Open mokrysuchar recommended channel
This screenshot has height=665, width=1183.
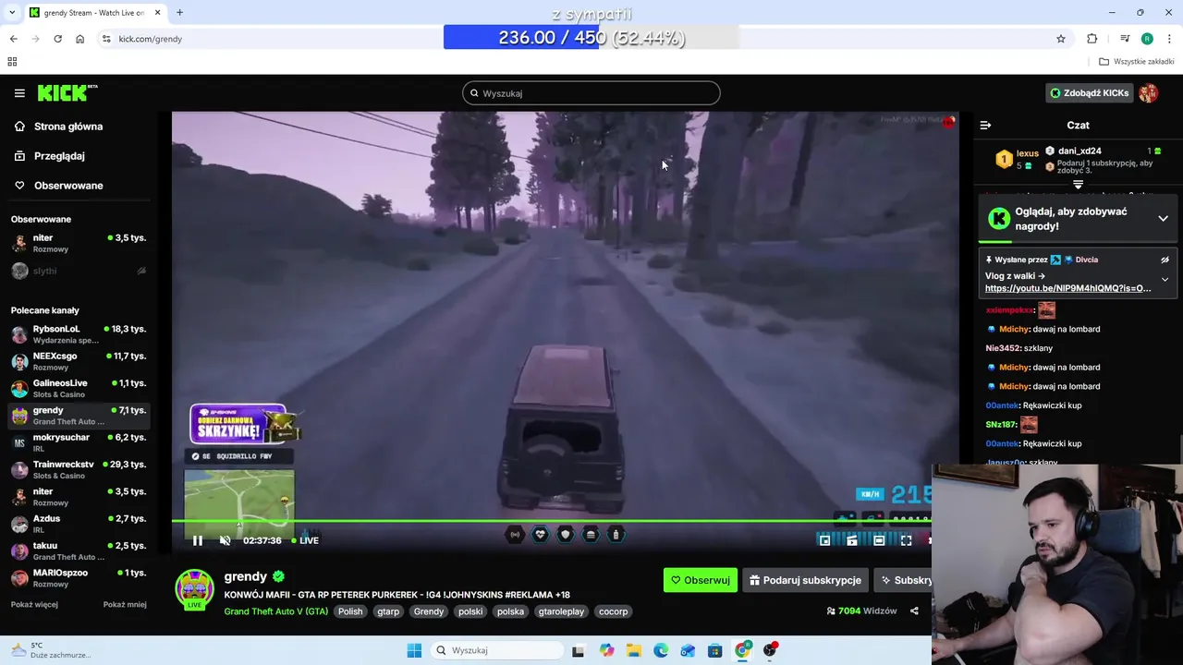click(x=79, y=442)
